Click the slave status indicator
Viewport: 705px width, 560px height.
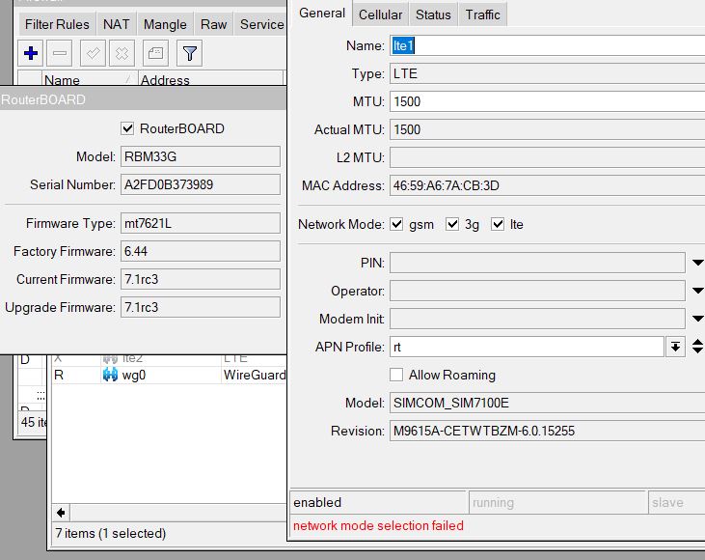tap(677, 502)
